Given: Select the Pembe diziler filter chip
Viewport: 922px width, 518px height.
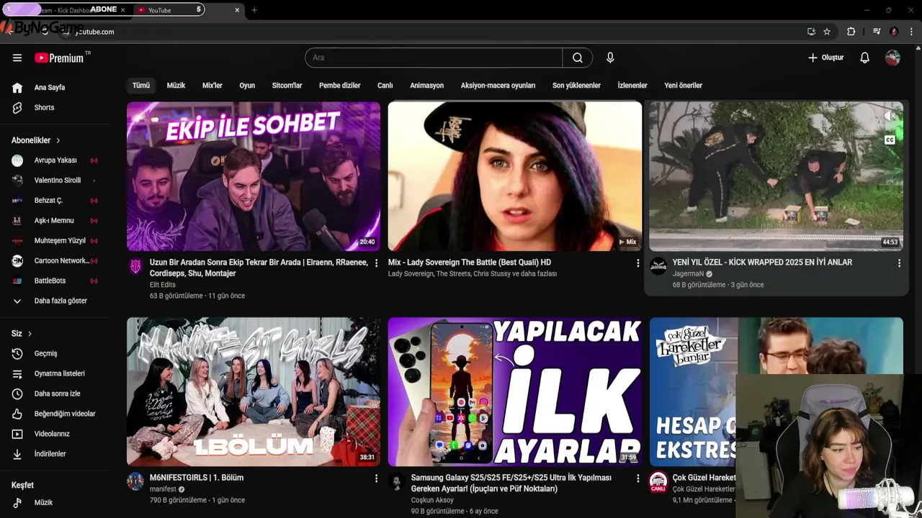Looking at the screenshot, I should 339,85.
